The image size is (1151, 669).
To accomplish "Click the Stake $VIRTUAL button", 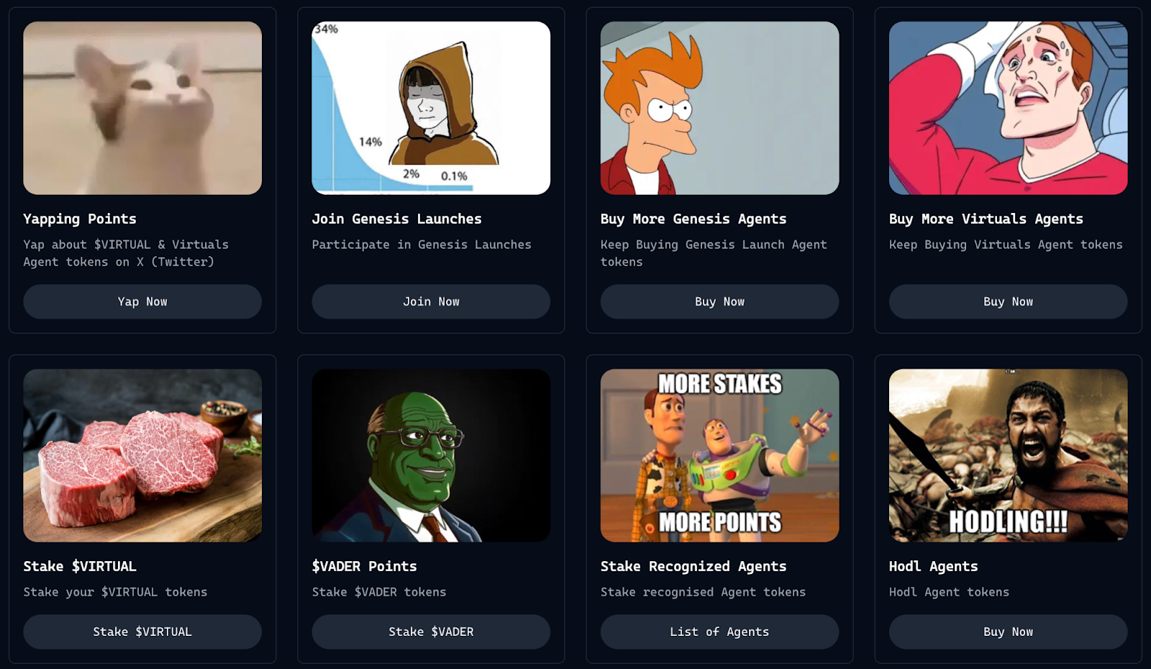I will tap(142, 632).
